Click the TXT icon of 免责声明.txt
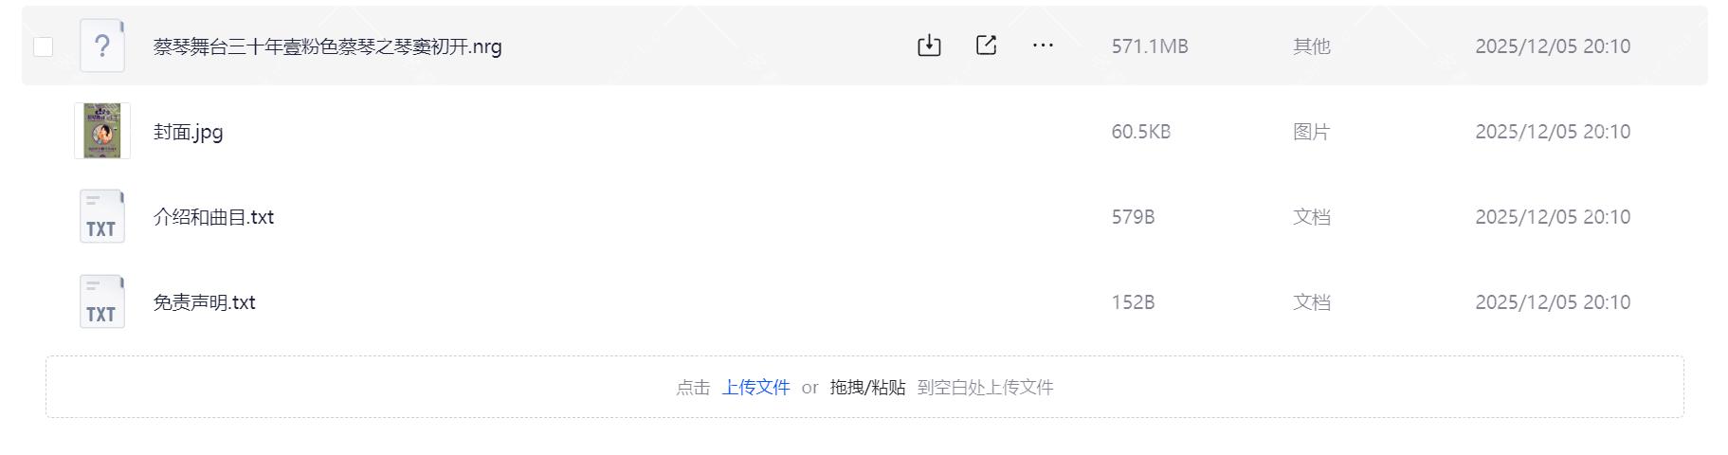This screenshot has width=1728, height=455. point(102,301)
